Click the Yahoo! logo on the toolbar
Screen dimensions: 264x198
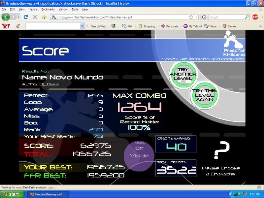point(6,26)
